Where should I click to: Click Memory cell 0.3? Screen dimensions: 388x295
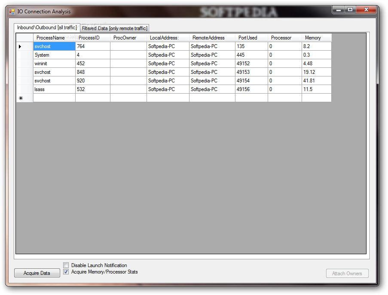point(317,55)
